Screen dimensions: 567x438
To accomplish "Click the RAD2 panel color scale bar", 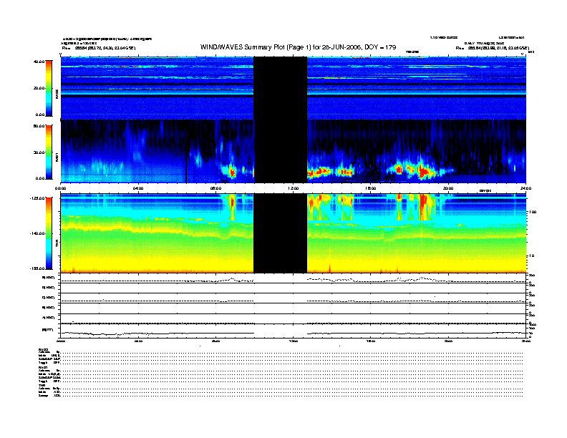I will pos(49,88).
